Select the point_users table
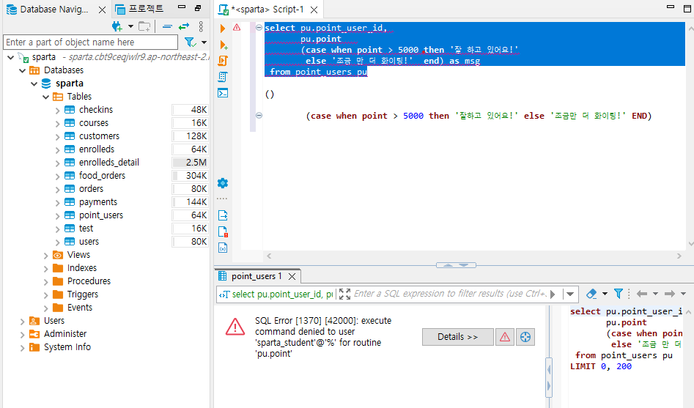 pyautogui.click(x=101, y=215)
